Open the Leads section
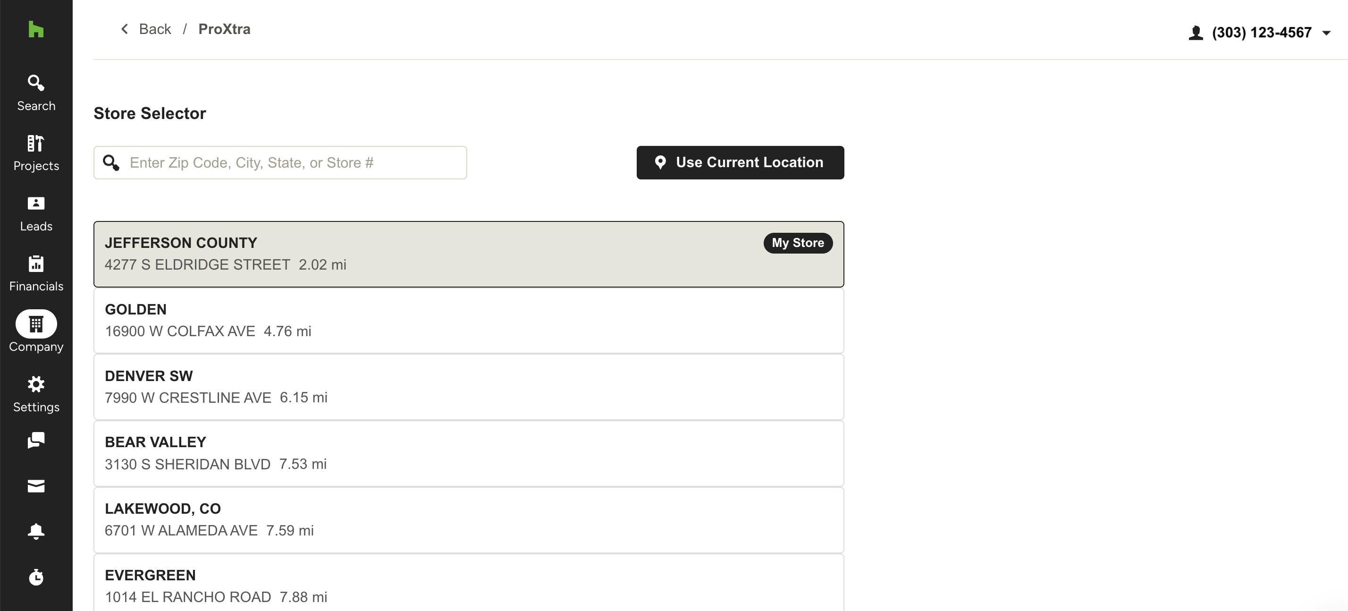The height and width of the screenshot is (611, 1348). pyautogui.click(x=36, y=213)
